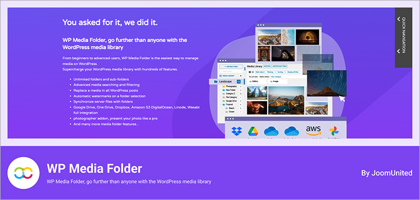
Task: Click the Sorting button
Action: click(x=280, y=72)
